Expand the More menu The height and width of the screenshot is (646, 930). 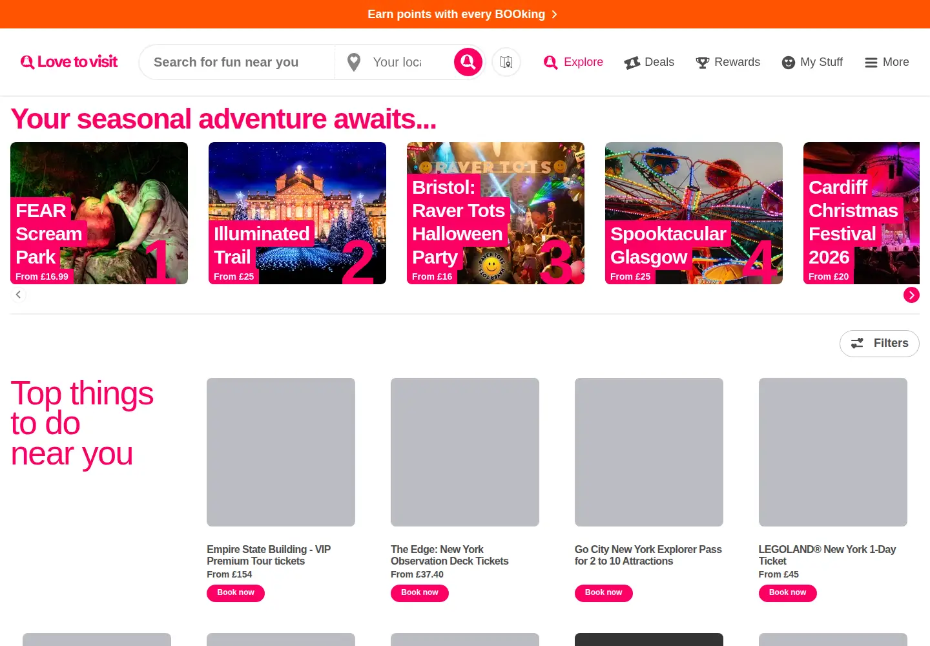887,62
